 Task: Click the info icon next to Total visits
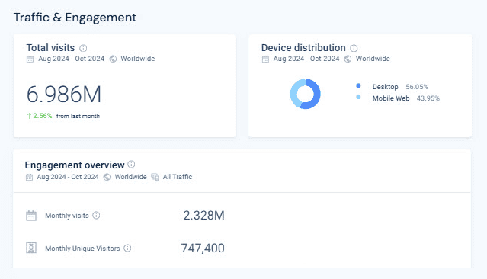click(x=83, y=48)
